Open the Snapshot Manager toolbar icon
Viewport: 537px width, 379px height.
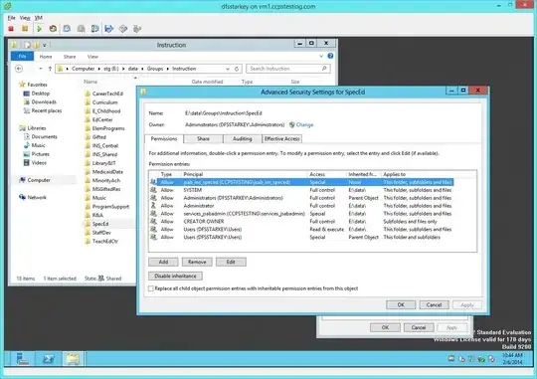point(94,29)
